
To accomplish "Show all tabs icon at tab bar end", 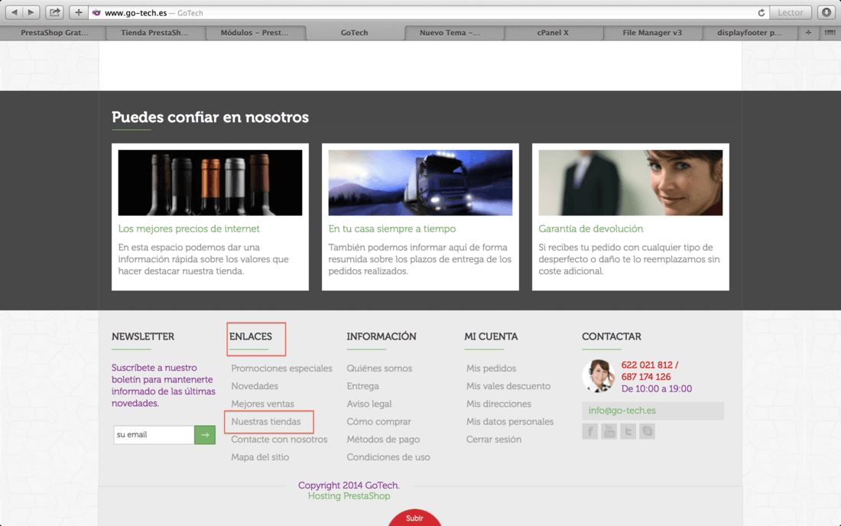I will [x=830, y=33].
